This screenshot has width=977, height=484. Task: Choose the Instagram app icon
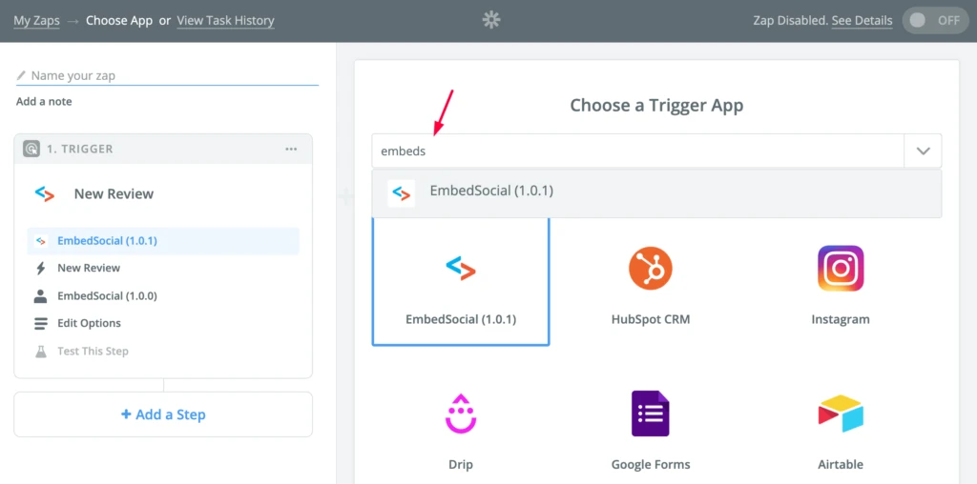point(841,268)
